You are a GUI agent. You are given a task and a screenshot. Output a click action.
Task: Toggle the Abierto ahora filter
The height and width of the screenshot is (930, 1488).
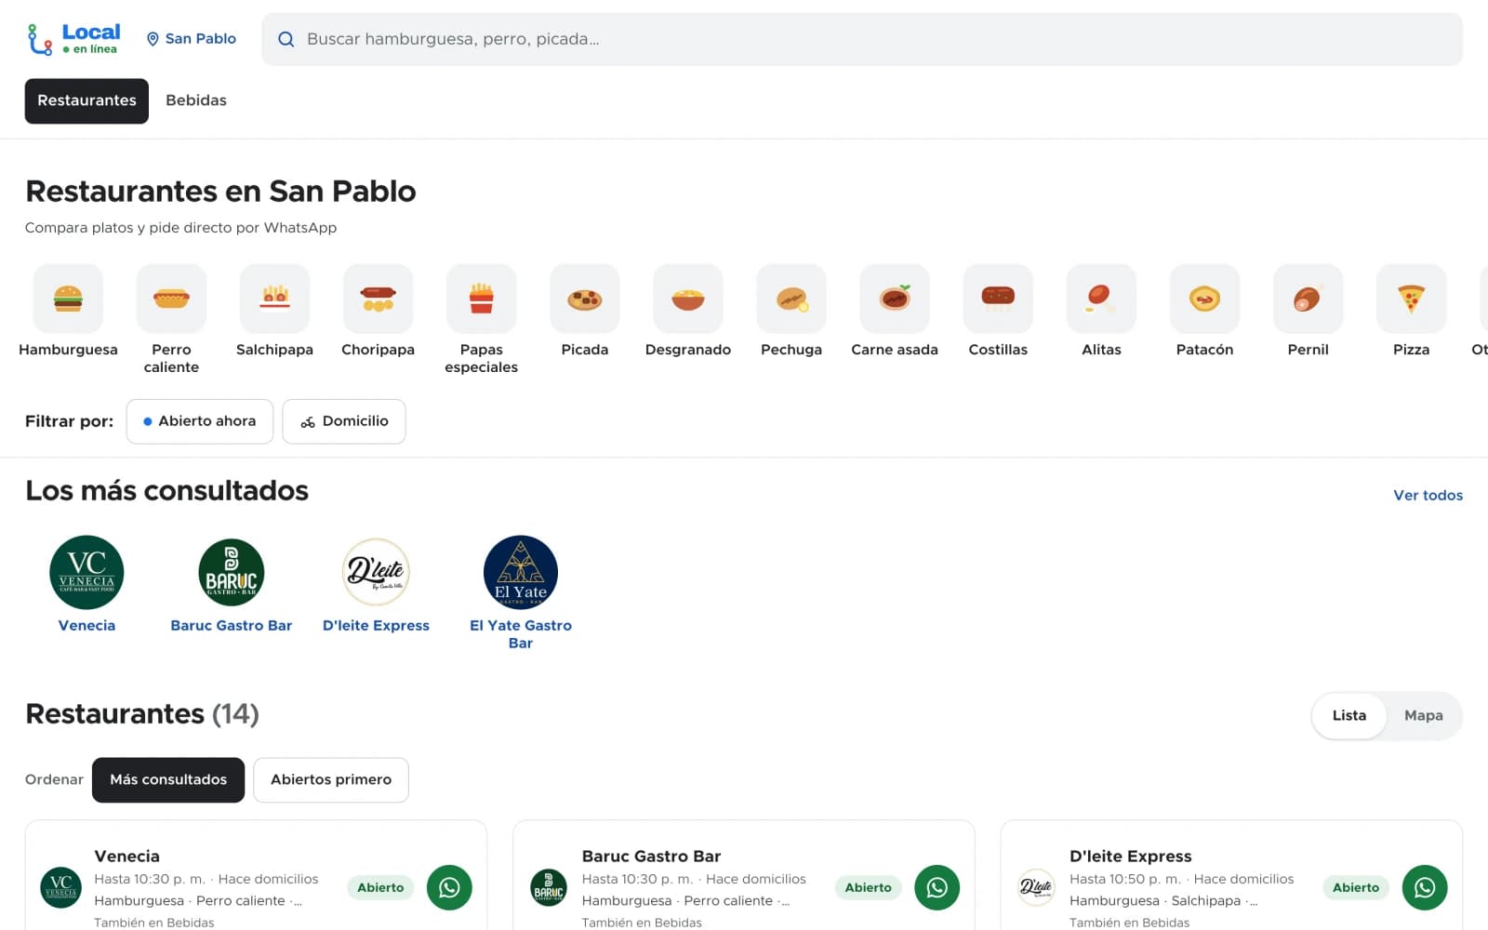[200, 421]
